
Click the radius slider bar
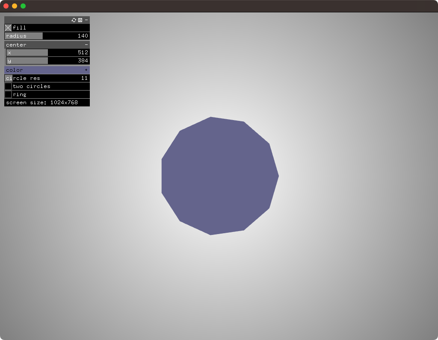click(x=47, y=36)
